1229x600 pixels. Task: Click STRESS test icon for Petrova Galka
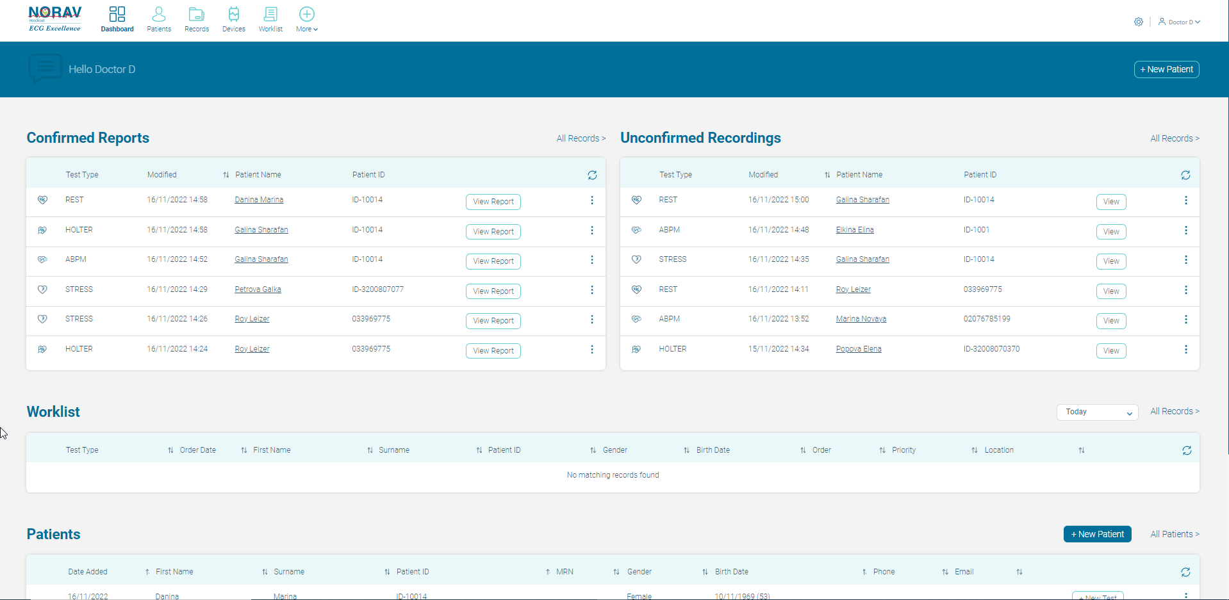[x=42, y=289]
